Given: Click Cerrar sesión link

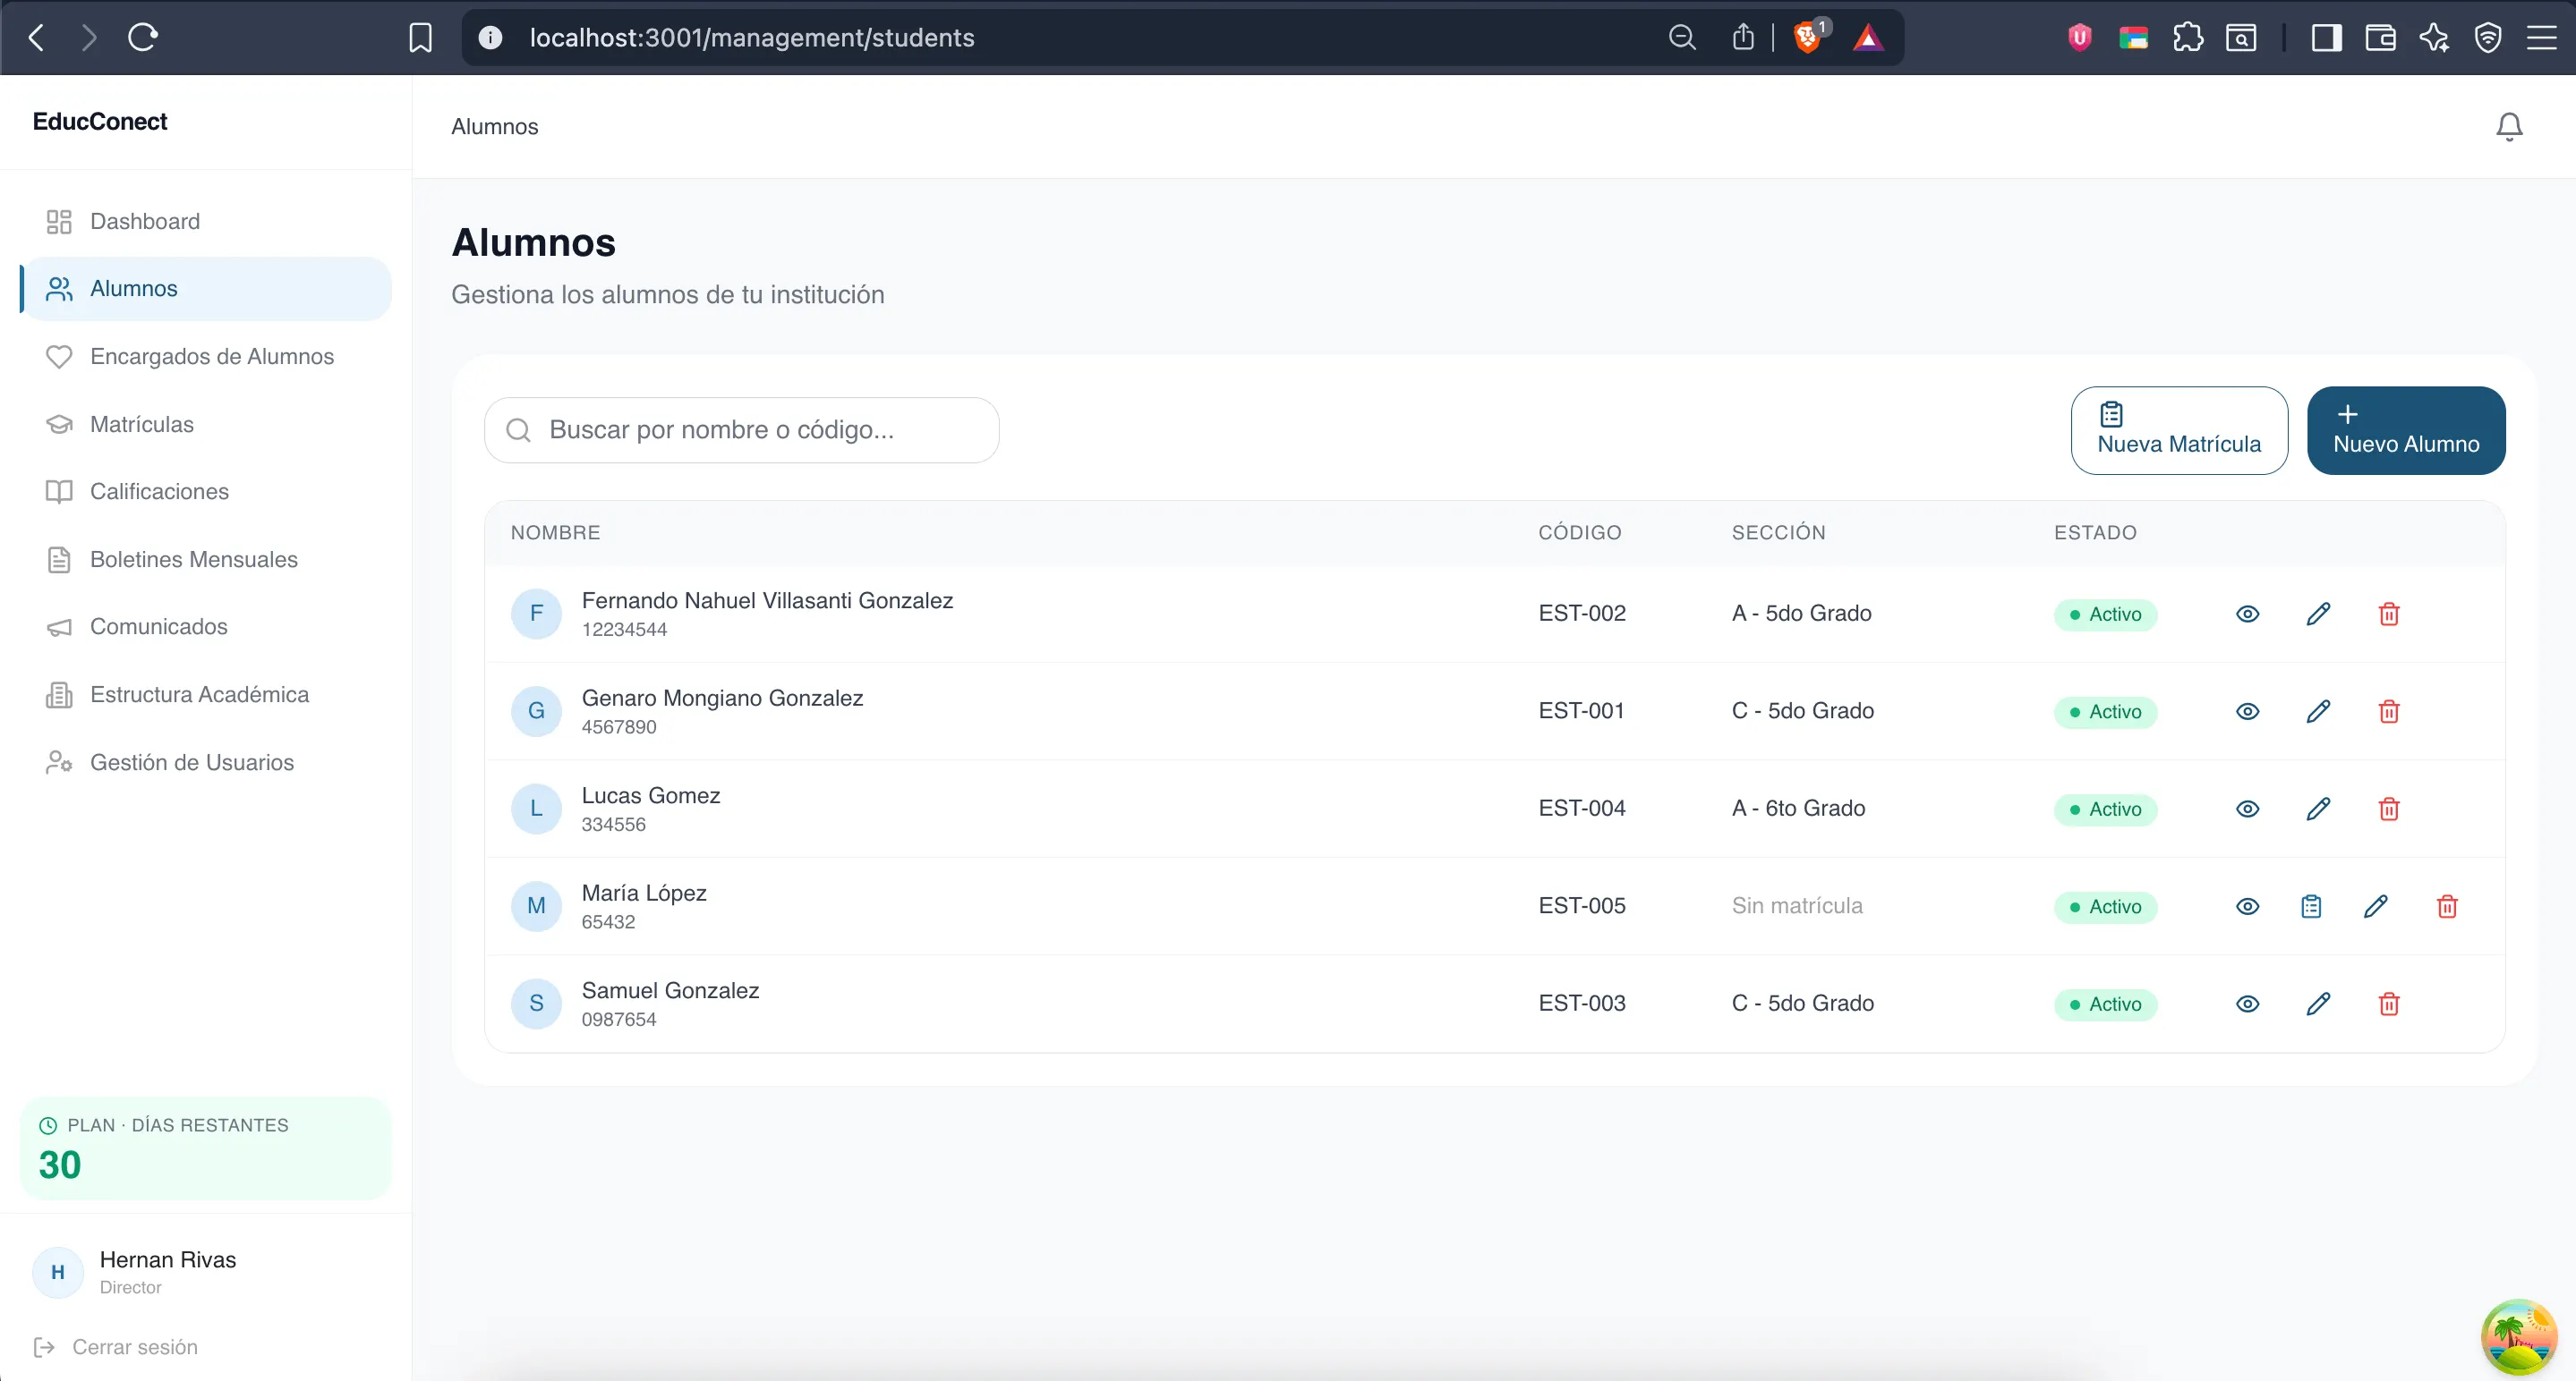Looking at the screenshot, I should coord(134,1347).
